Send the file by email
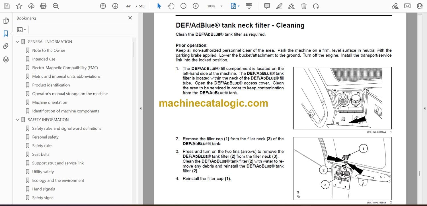Image resolution: width=427 pixels, height=206 pixels. (407, 6)
